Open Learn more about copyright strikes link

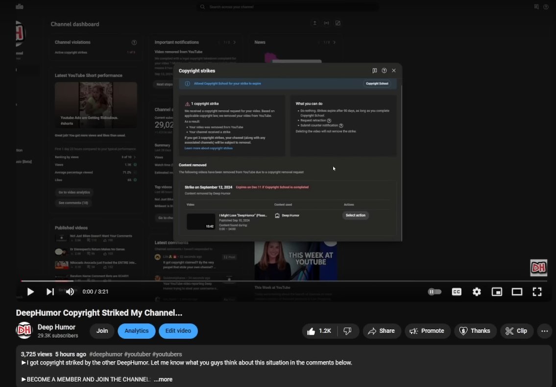tap(209, 148)
